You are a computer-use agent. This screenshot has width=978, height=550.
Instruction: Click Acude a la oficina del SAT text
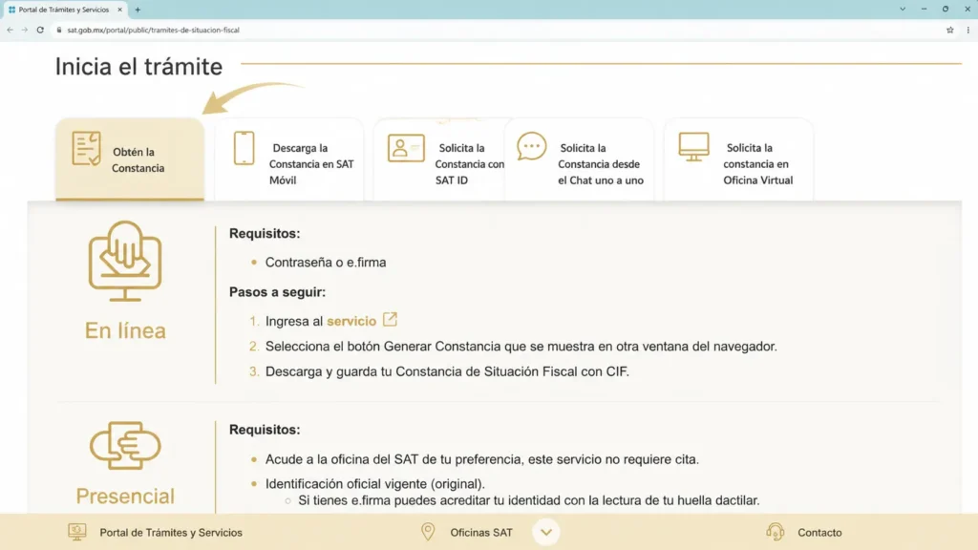tap(482, 459)
